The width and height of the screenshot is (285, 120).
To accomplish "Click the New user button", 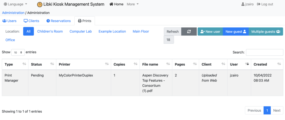I will coord(210,32).
